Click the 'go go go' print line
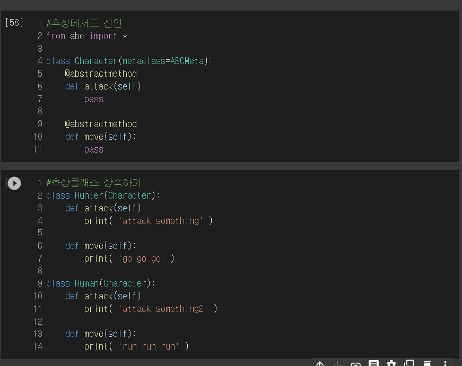 coord(129,258)
